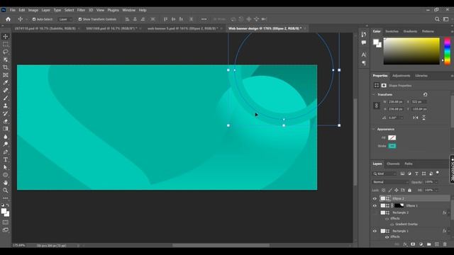Collapse the Appearance section
The image size is (454, 255).
coord(374,129)
